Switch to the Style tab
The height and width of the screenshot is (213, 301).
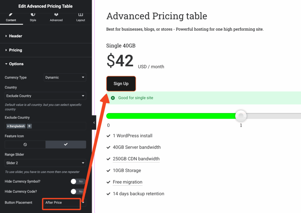click(33, 17)
